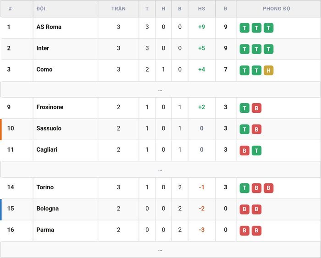Click Torino's last red B badge

point(268,188)
